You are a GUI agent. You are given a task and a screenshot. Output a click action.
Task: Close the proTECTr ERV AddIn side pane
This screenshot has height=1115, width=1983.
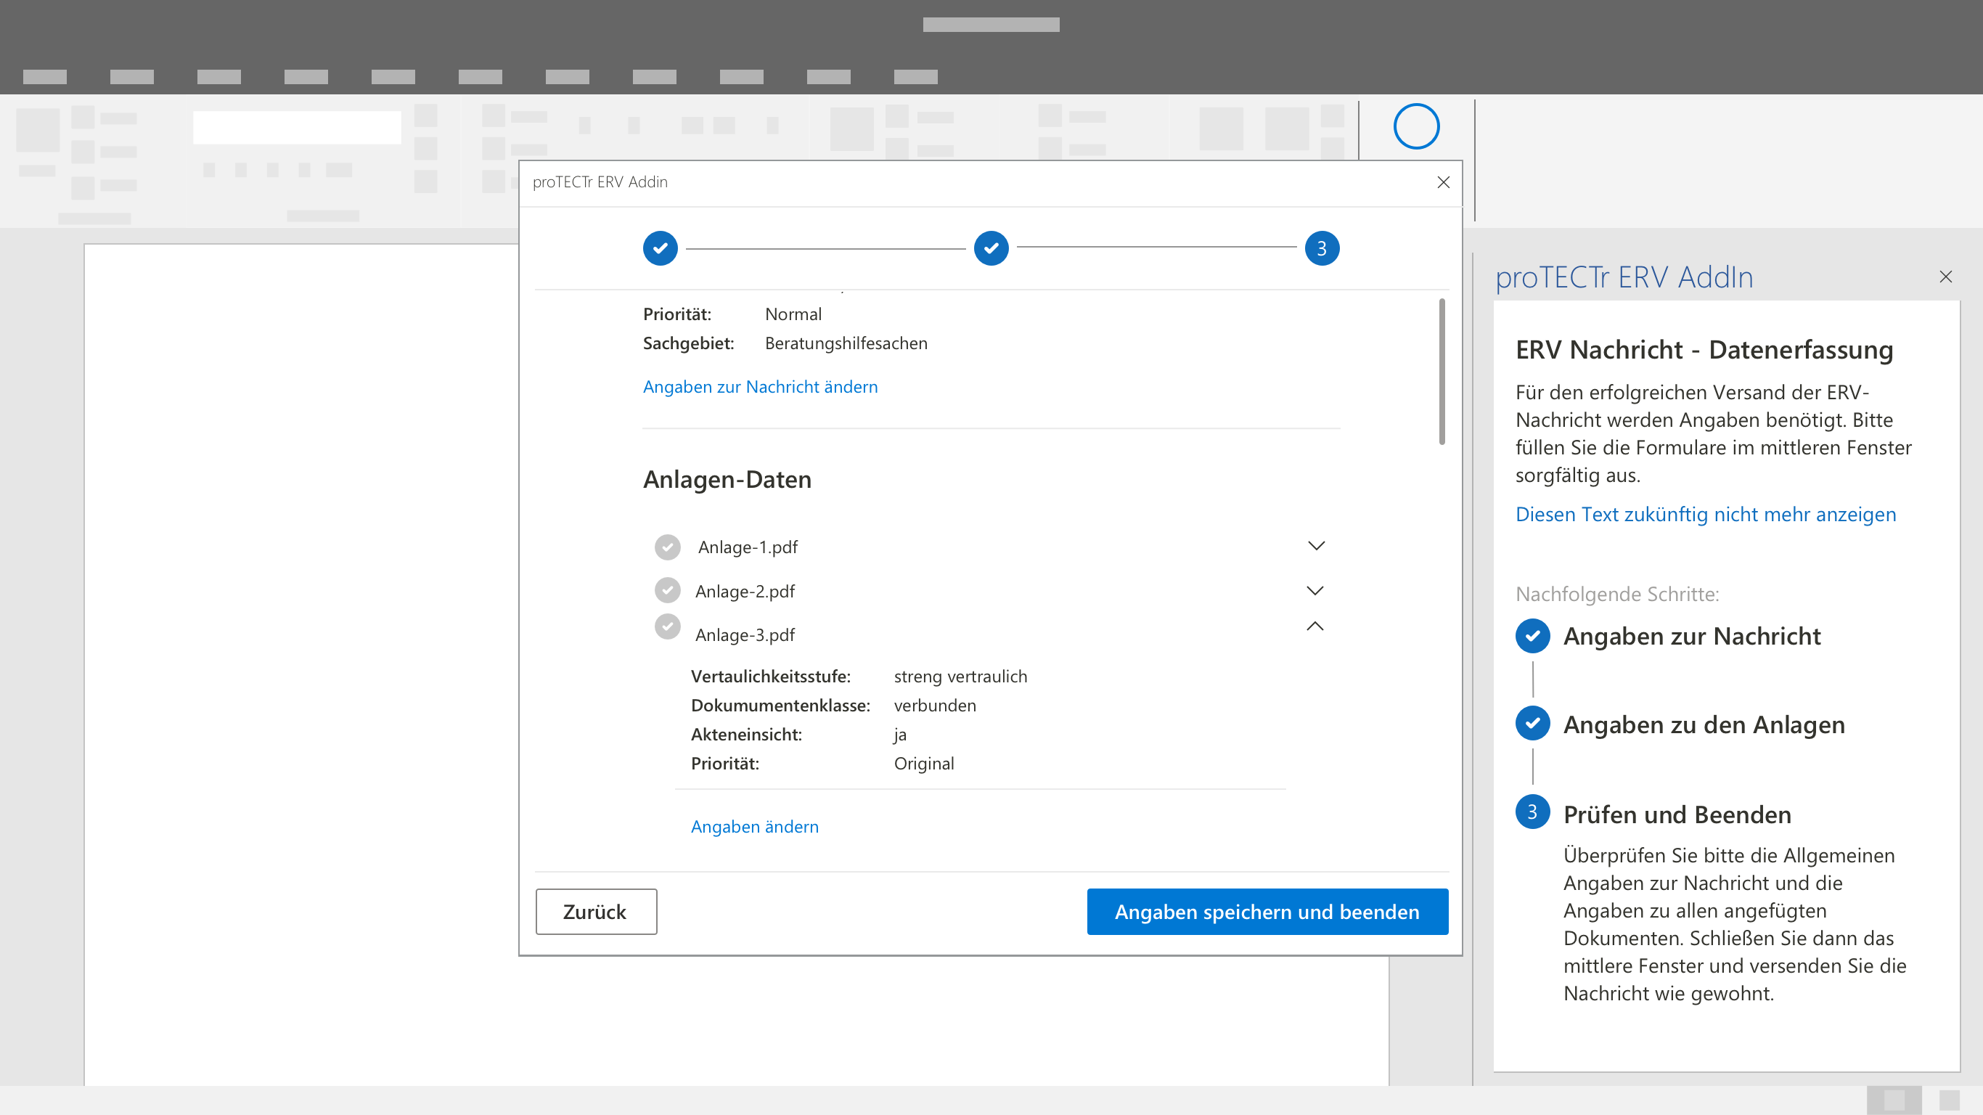1945,277
